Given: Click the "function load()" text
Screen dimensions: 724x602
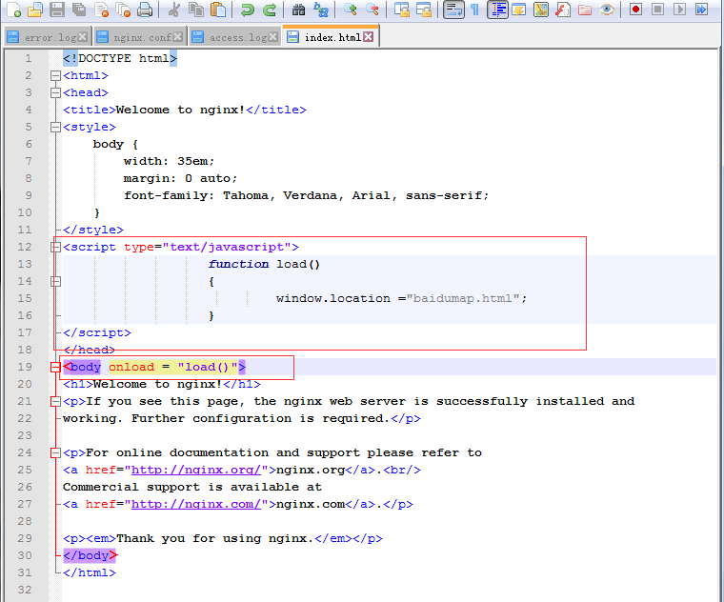Looking at the screenshot, I should [x=264, y=264].
